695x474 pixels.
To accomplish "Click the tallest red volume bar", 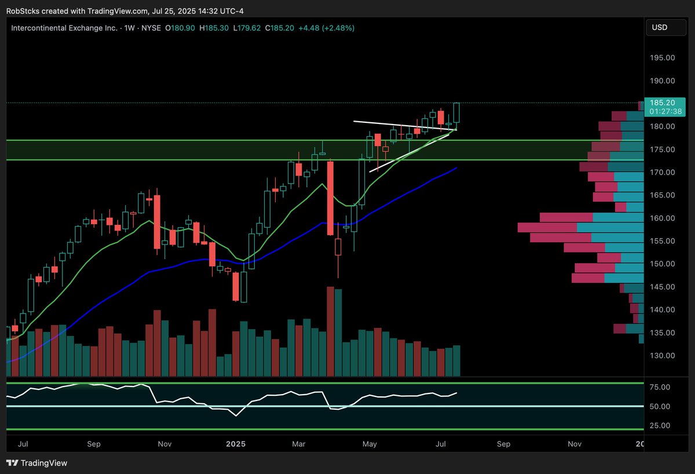I will [330, 331].
